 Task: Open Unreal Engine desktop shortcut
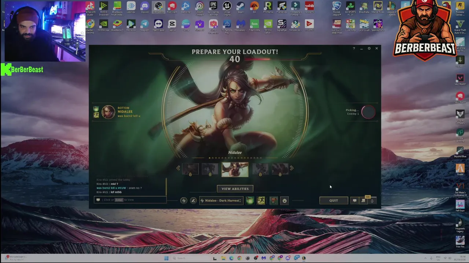[227, 9]
